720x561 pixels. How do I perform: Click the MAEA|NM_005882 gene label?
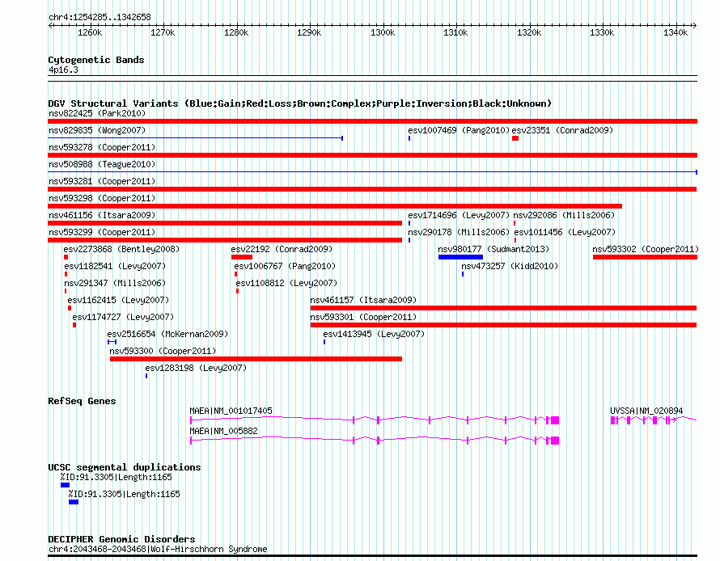click(x=223, y=431)
